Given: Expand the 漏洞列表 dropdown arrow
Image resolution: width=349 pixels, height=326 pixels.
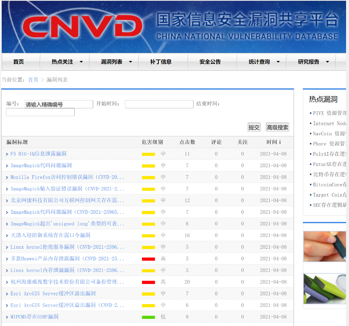Looking at the screenshot, I should (x=131, y=62).
